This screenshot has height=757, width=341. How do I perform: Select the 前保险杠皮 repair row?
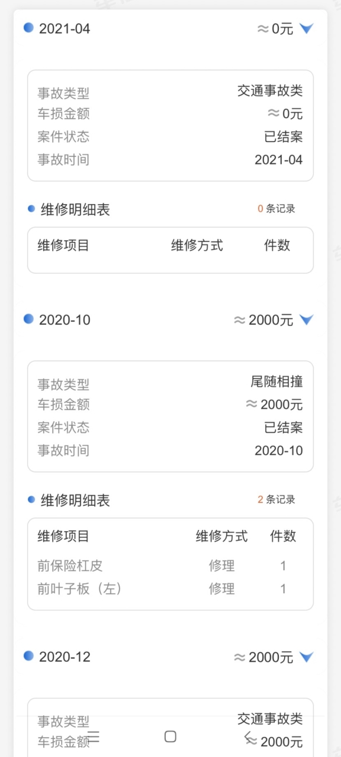[170, 565]
